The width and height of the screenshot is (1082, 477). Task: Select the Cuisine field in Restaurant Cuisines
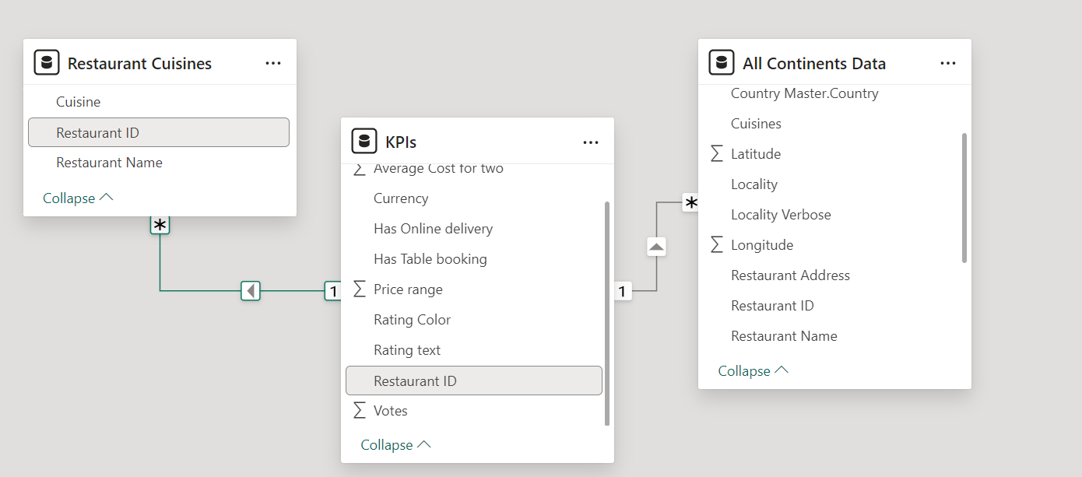coord(78,102)
